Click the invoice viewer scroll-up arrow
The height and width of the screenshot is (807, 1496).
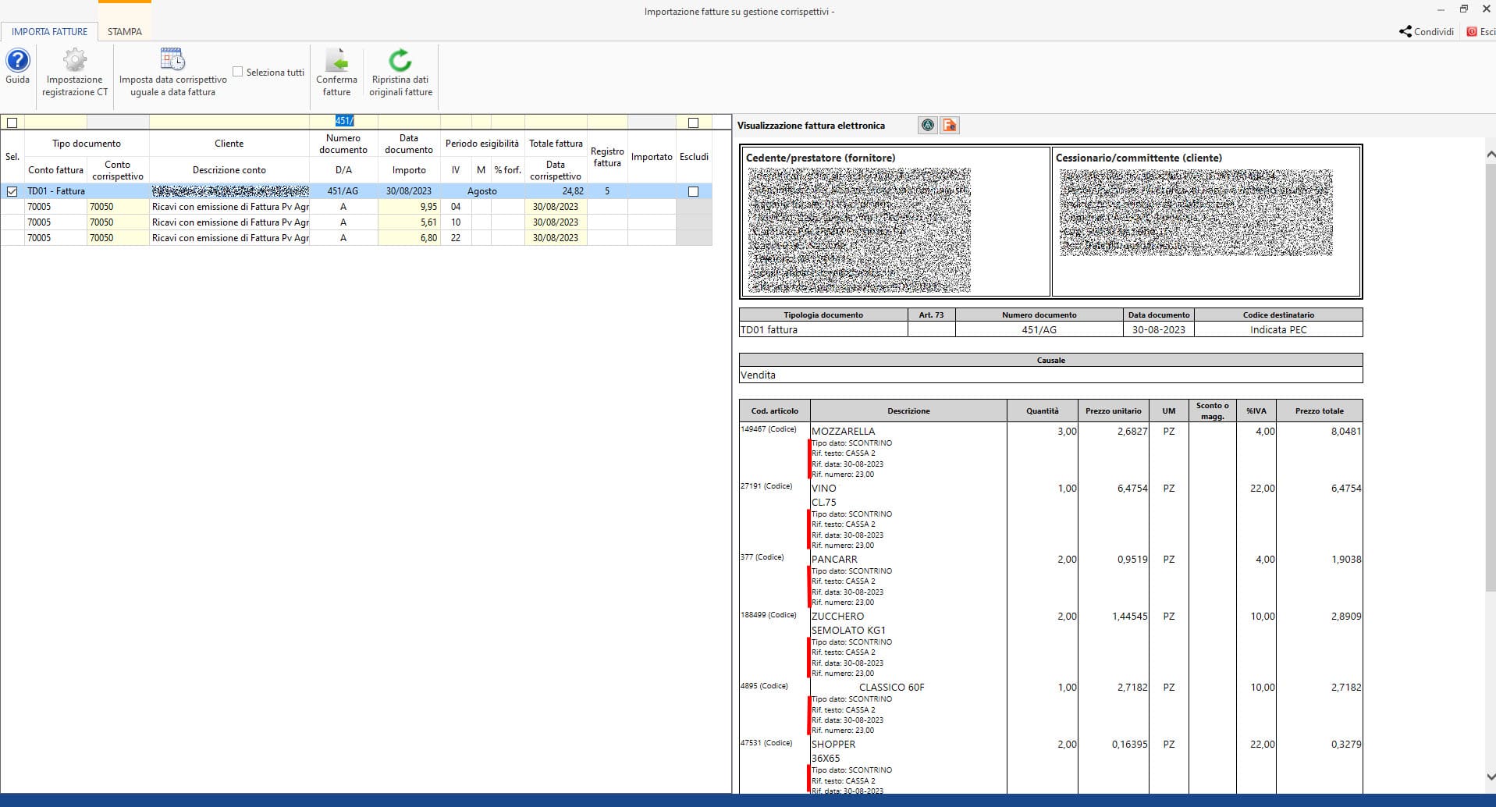(1491, 155)
